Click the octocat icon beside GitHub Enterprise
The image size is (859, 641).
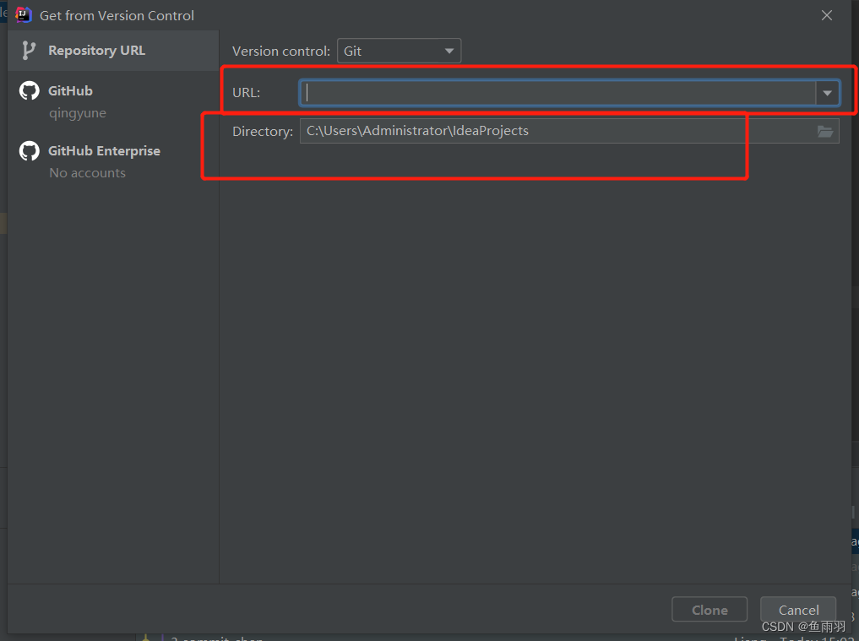click(29, 150)
